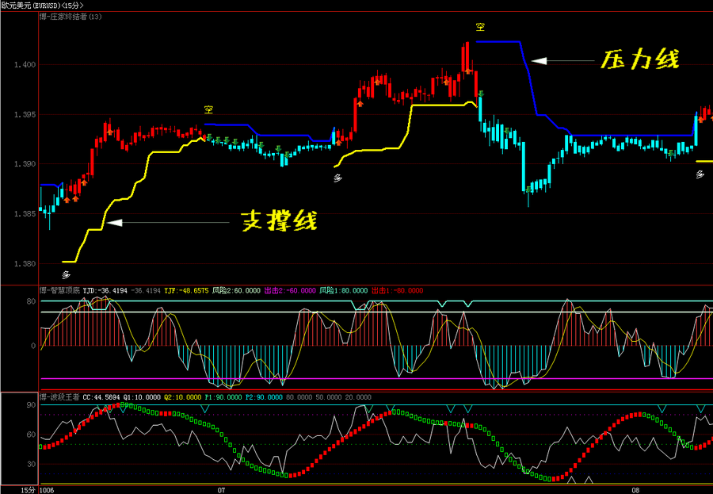Click the Q1:10.0000 parameter label
The image size is (713, 494).
coord(142,397)
